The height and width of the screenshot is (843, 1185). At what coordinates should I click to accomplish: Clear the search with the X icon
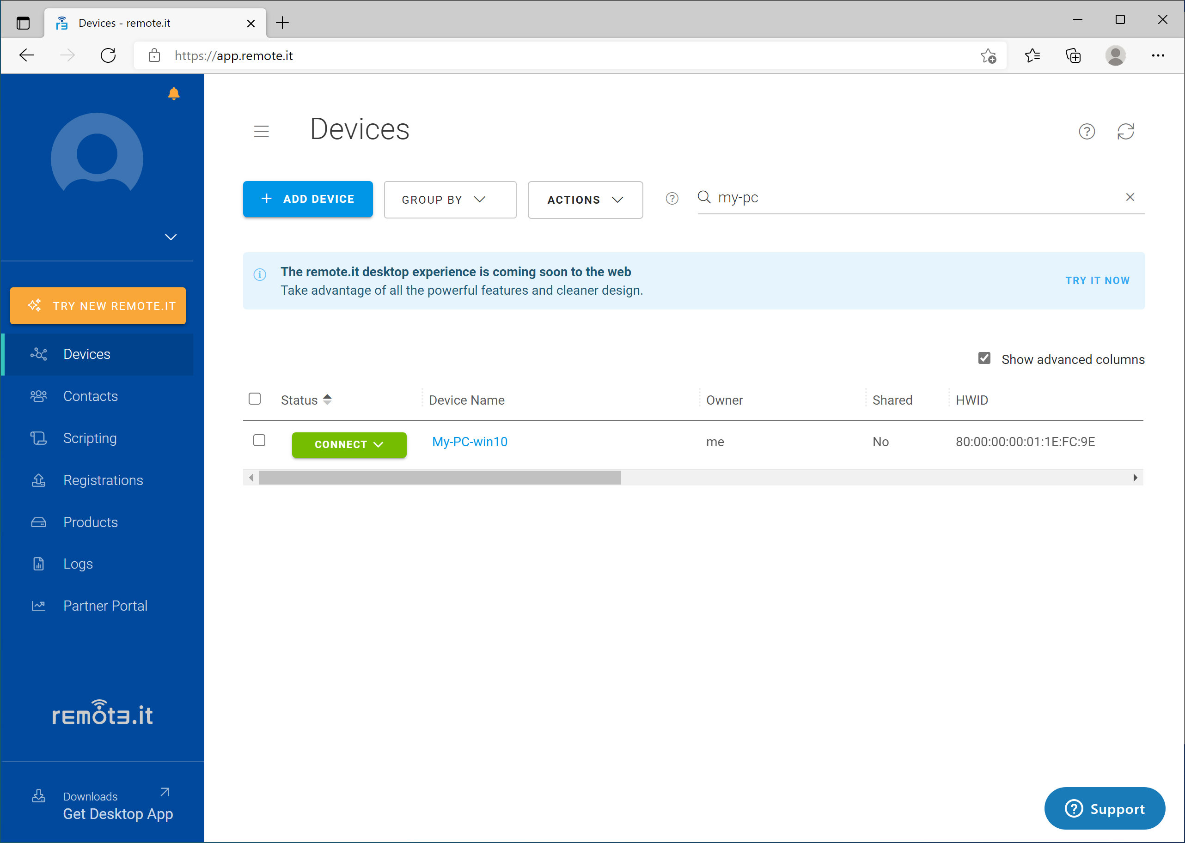(x=1130, y=197)
